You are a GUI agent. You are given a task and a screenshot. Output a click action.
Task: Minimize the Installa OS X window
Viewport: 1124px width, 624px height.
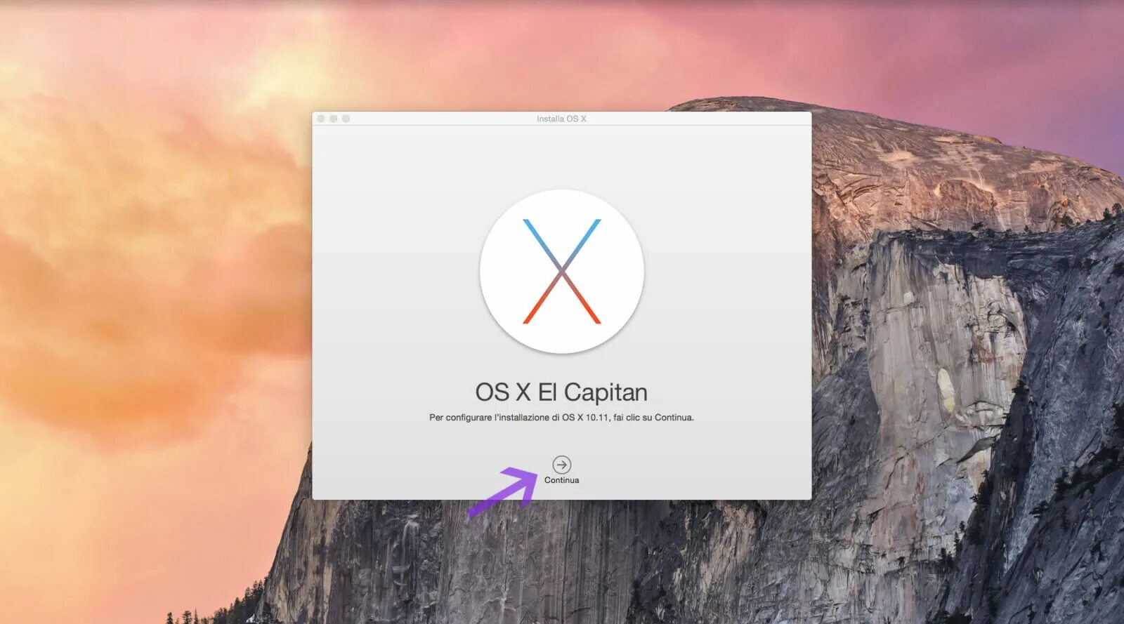pos(334,119)
